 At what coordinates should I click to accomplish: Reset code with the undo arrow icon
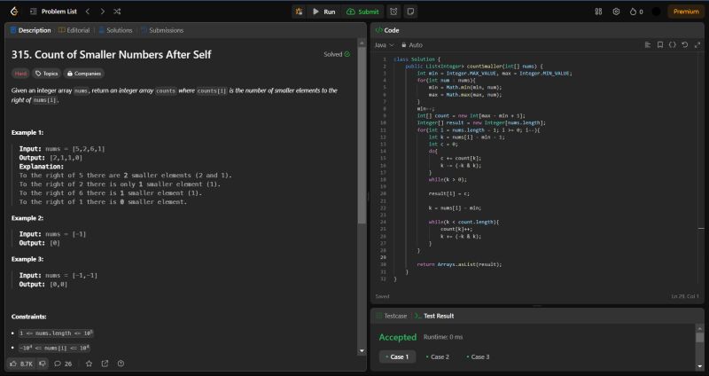684,45
